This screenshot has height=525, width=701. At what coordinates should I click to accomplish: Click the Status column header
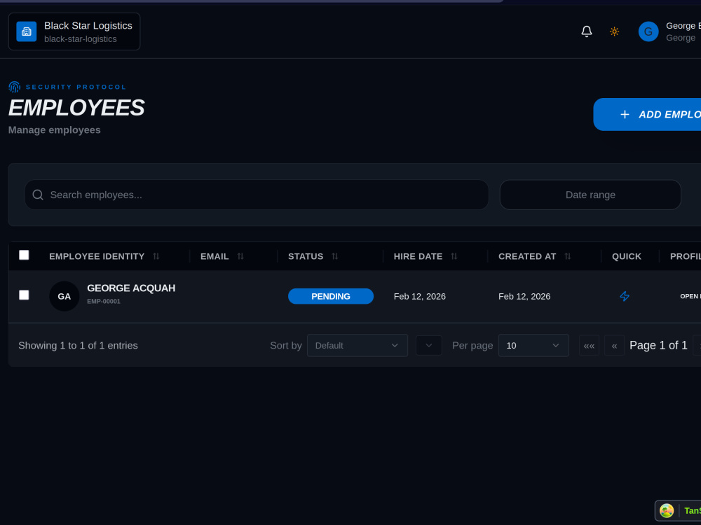coord(306,256)
